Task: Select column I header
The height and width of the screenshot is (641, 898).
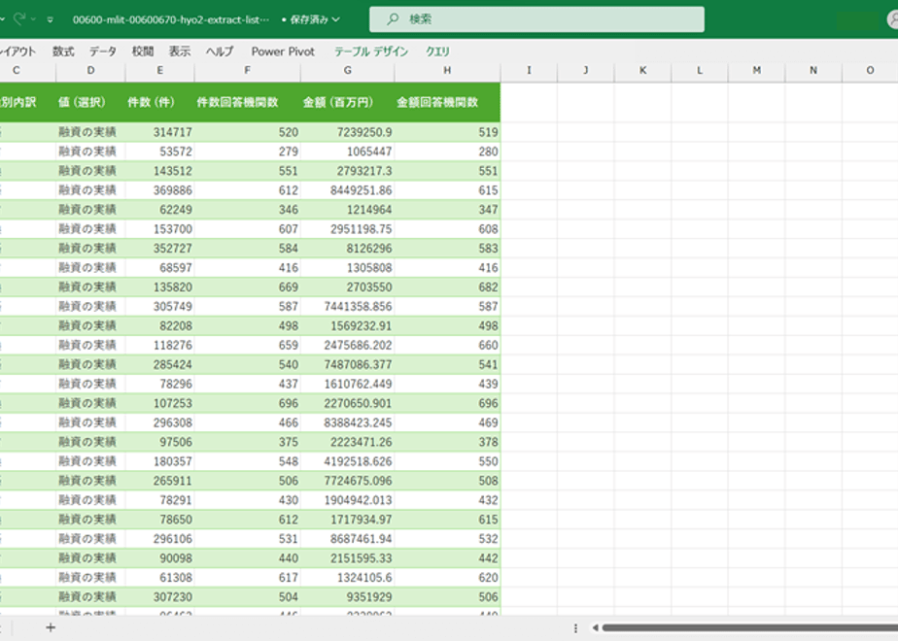Action: coord(529,70)
